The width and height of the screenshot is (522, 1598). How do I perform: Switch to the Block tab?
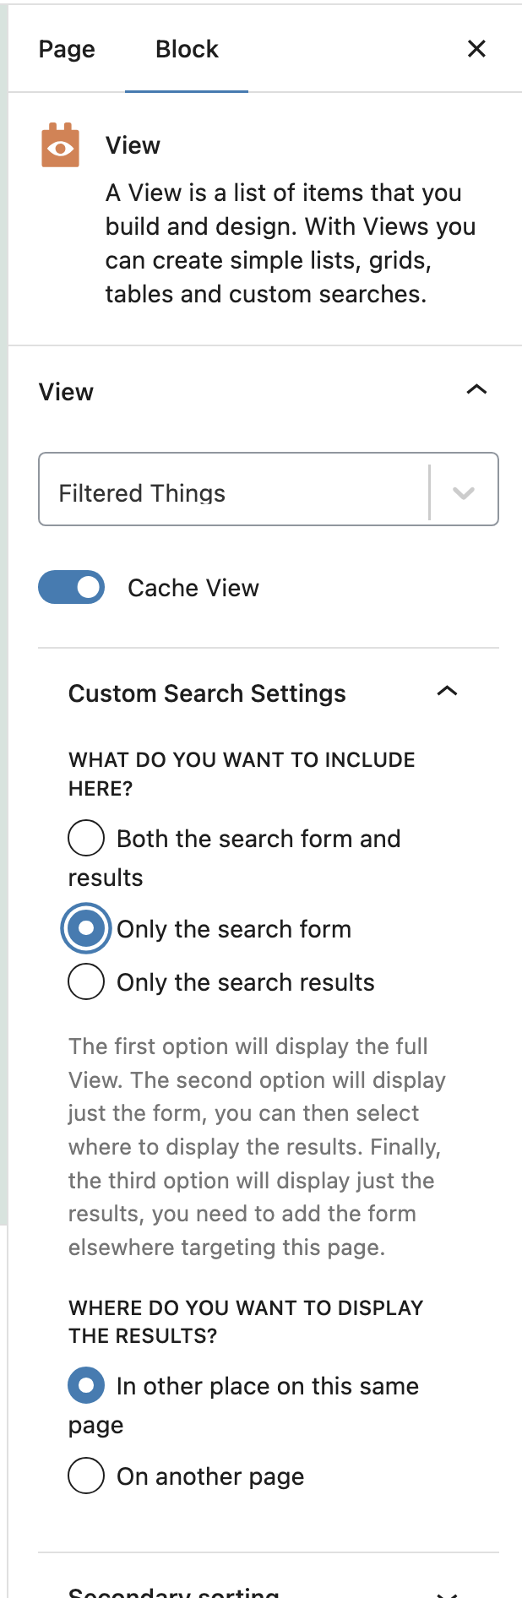(187, 49)
